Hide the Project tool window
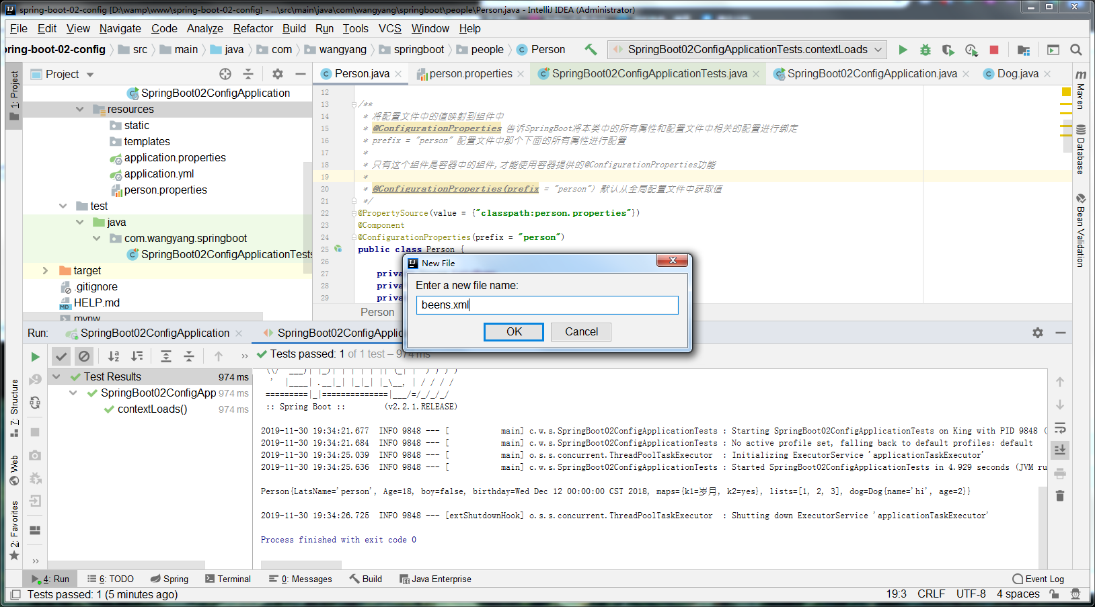Image resolution: width=1095 pixels, height=607 pixels. [x=301, y=74]
